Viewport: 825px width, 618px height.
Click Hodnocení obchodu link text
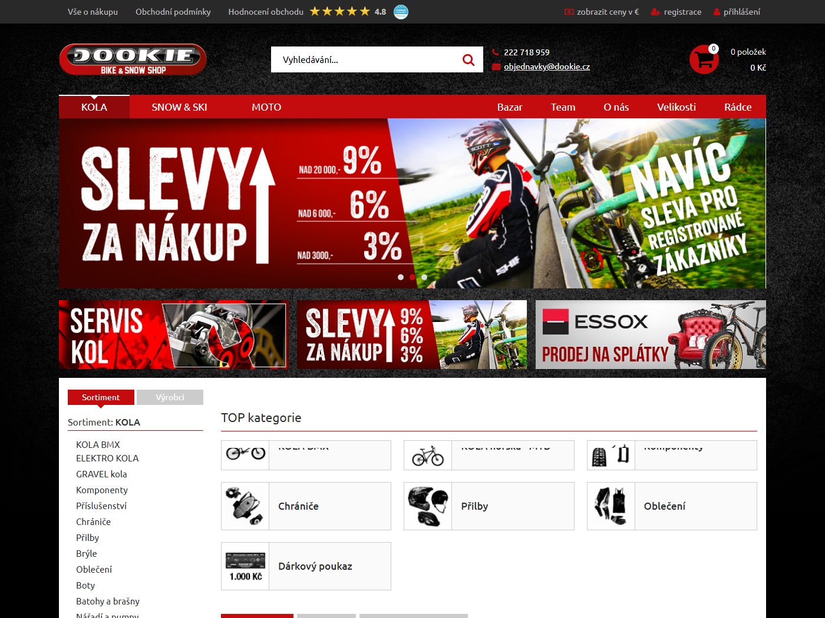point(266,12)
